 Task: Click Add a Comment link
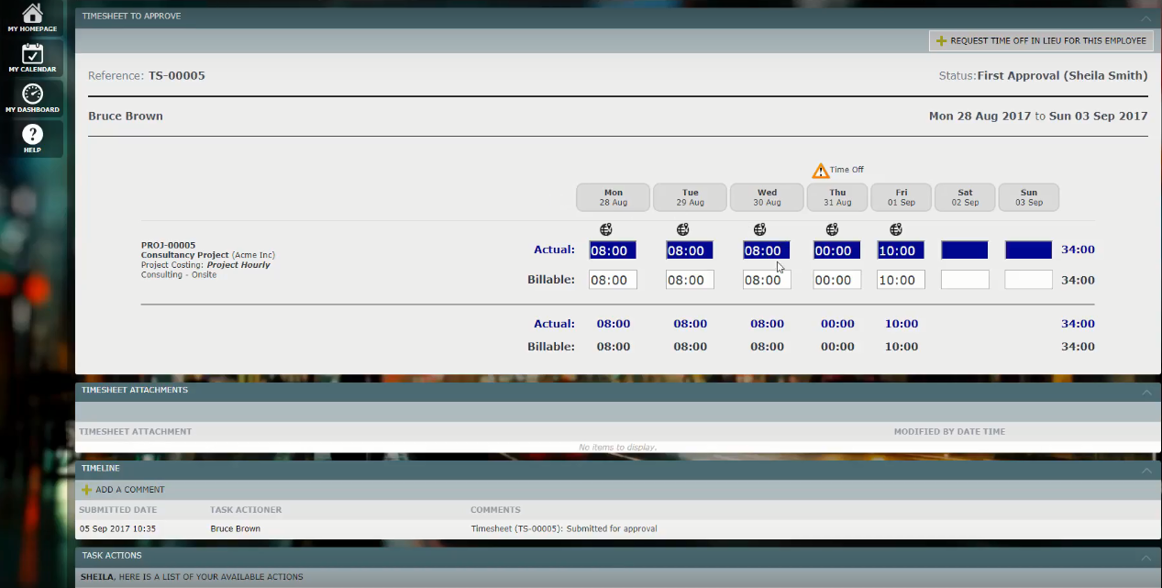coord(130,490)
